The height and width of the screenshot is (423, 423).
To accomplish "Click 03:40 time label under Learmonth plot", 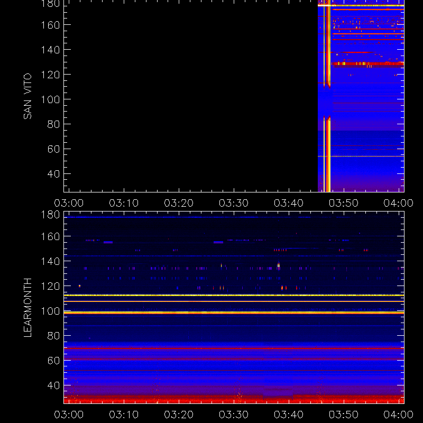I will (x=289, y=415).
